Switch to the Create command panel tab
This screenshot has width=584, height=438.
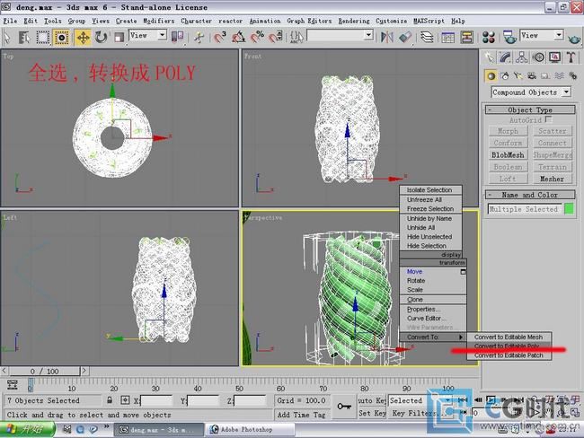coord(489,57)
